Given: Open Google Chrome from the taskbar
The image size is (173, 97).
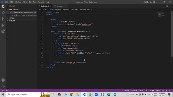Looking at the screenshot, I should pyautogui.click(x=71, y=95).
